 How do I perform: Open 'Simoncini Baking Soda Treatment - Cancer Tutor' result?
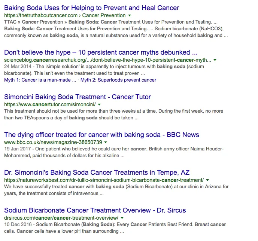pyautogui.click(x=78, y=97)
